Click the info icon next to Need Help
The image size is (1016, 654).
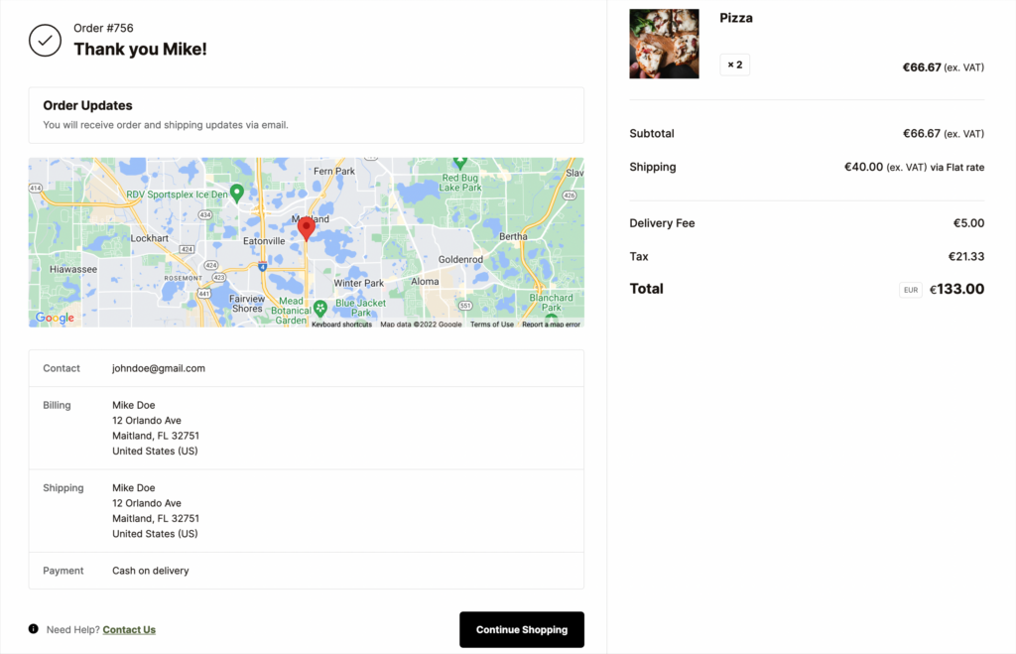[x=33, y=628]
